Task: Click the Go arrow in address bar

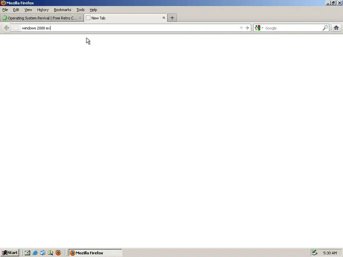Action: 247,28
